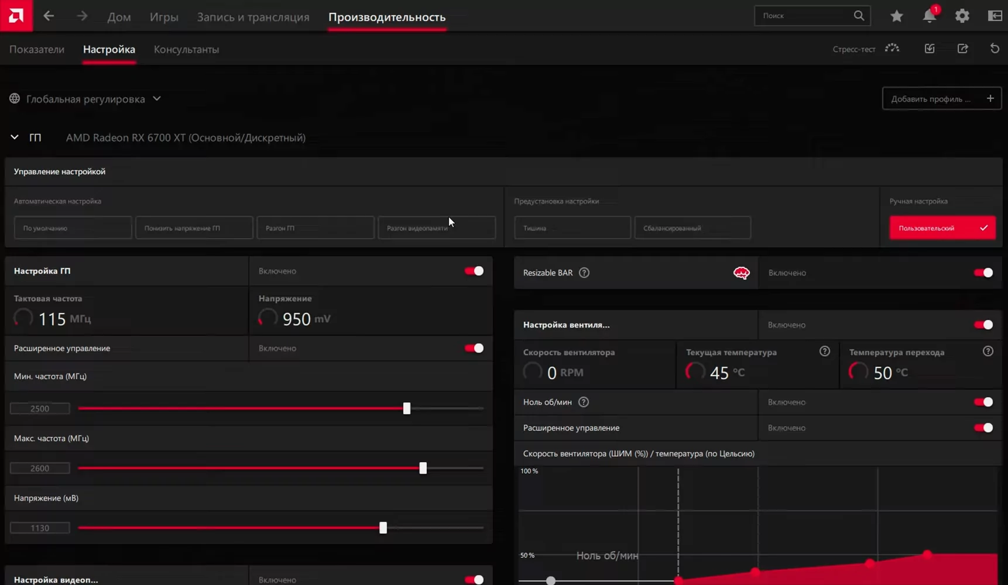Screen dimensions: 1008x585
Task: Switch to Настройка tab
Action: point(109,49)
